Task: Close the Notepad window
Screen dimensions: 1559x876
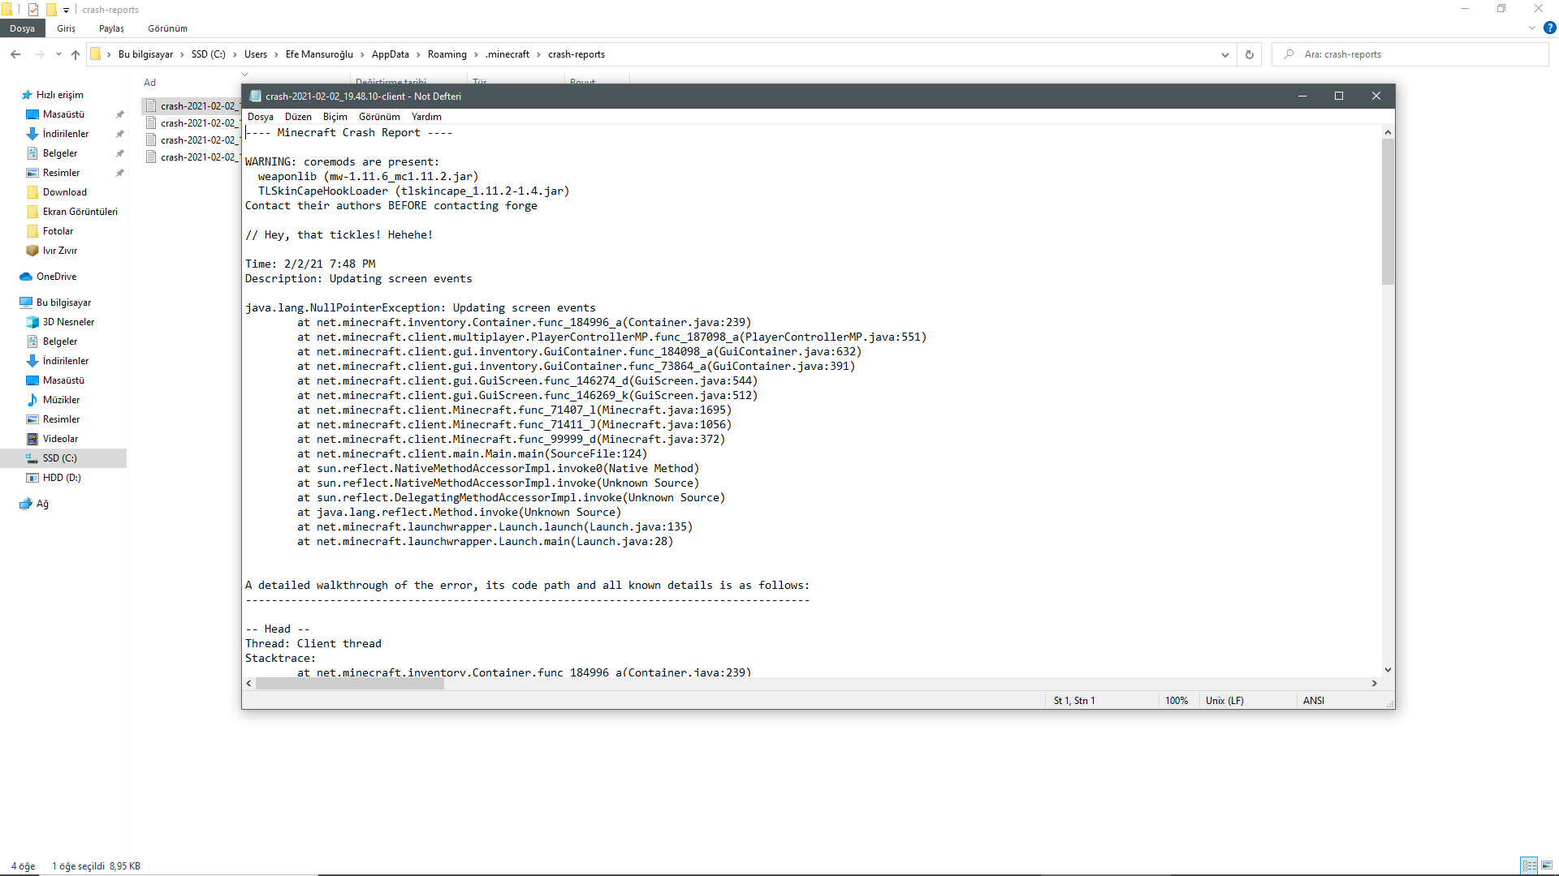Action: click(x=1376, y=96)
